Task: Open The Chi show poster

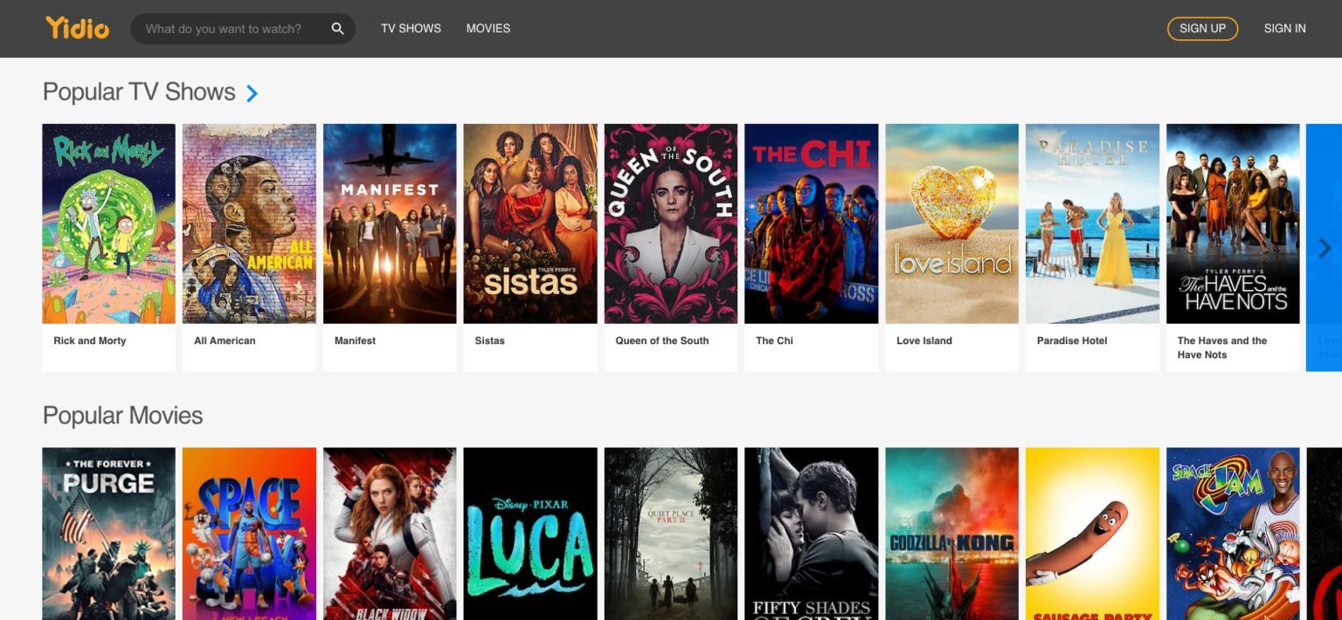Action: click(811, 223)
